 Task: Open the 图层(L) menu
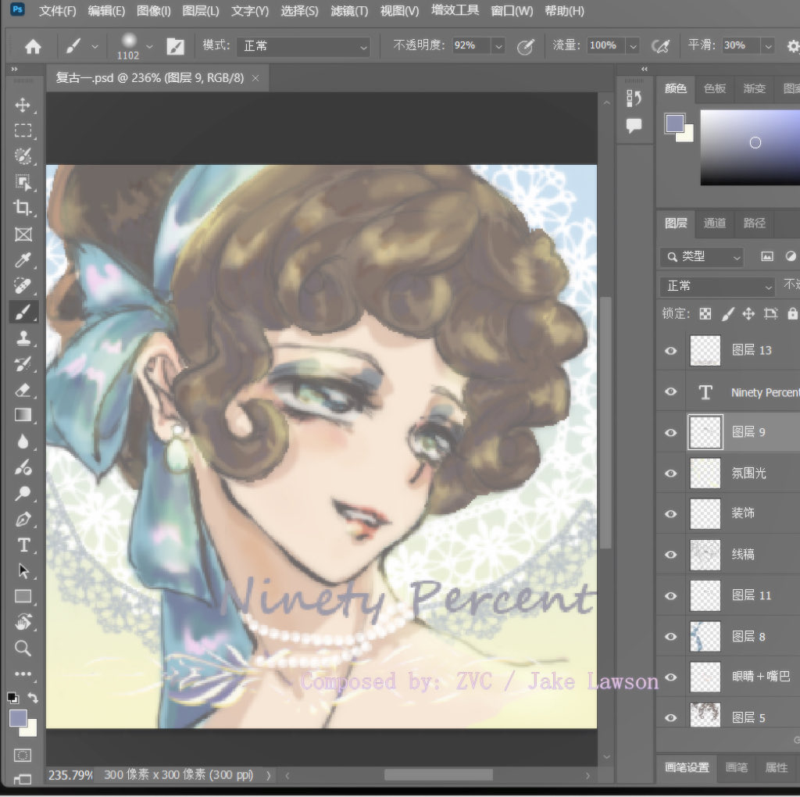click(201, 11)
